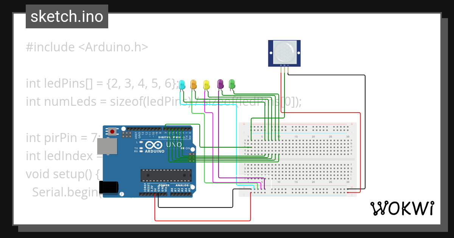The height and width of the screenshot is (238, 454).
Task: Select the orange LED
Action: [x=193, y=84]
